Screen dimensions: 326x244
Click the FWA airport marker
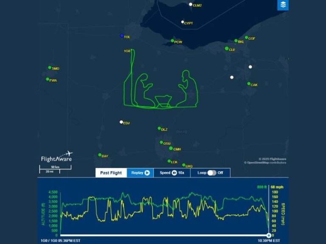click(x=48, y=79)
